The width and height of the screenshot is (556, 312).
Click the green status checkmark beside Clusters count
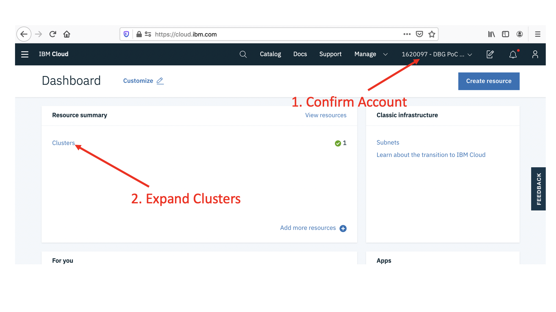338,143
